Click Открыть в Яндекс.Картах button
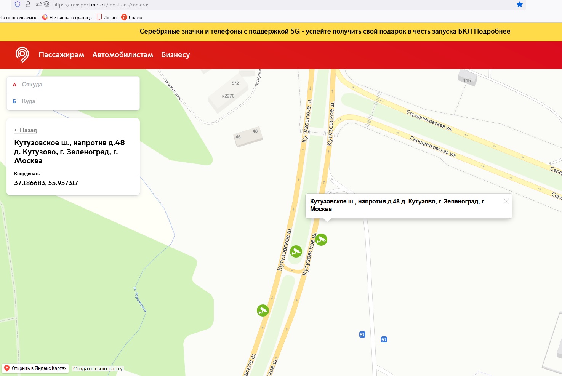 point(35,368)
